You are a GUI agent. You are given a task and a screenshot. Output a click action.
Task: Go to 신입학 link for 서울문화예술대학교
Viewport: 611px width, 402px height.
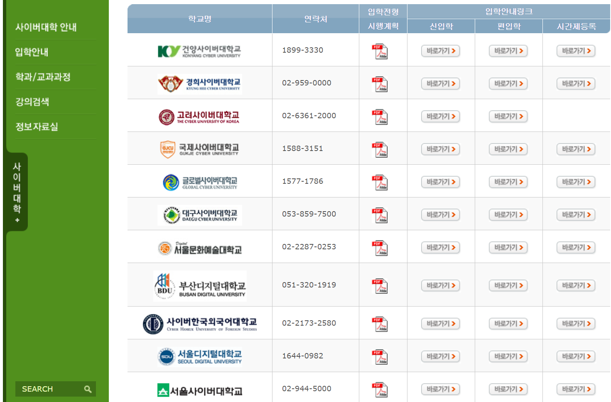(441, 247)
